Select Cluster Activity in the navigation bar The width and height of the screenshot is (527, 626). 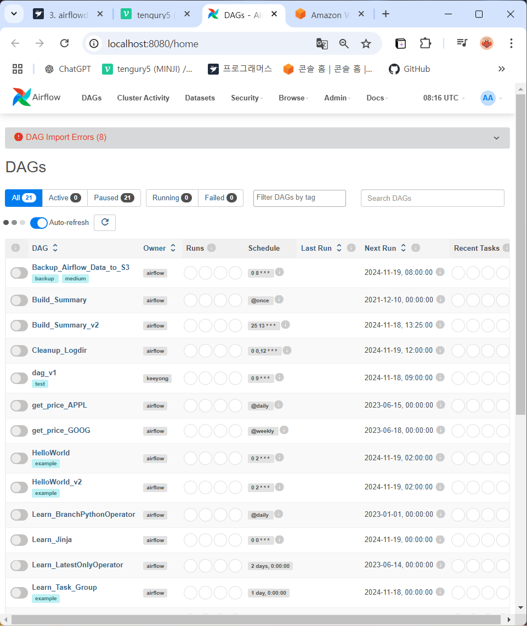(143, 98)
